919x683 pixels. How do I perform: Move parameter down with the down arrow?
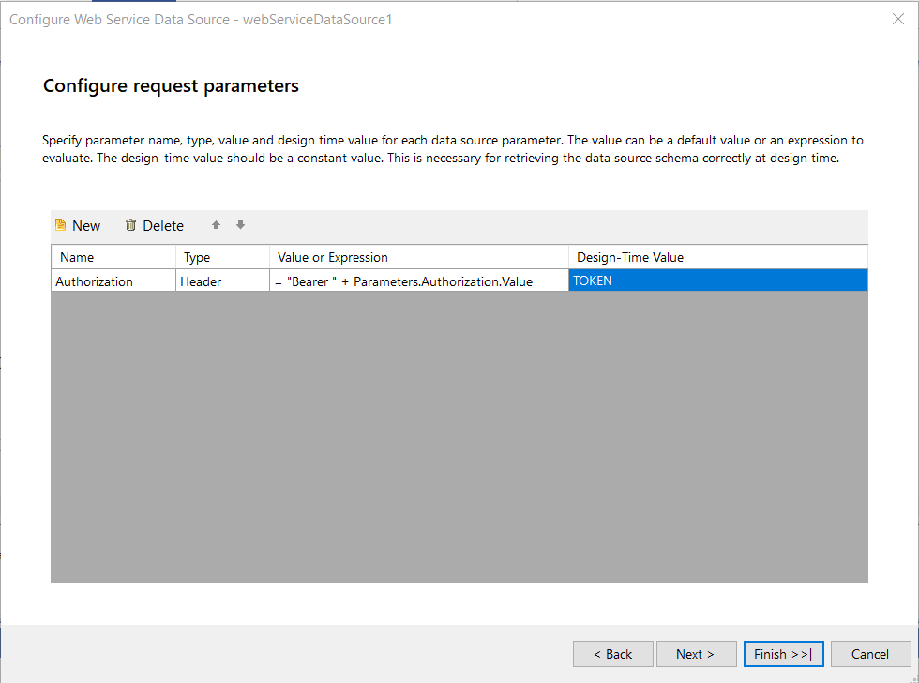click(x=240, y=225)
